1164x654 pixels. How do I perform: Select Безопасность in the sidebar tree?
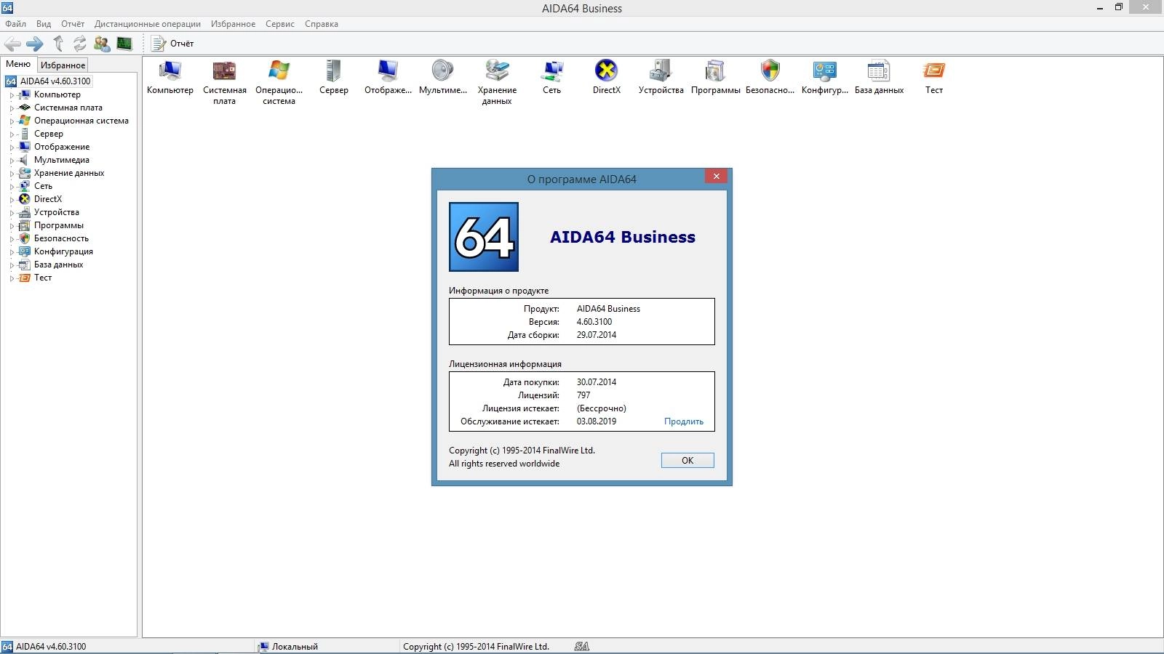pos(61,238)
